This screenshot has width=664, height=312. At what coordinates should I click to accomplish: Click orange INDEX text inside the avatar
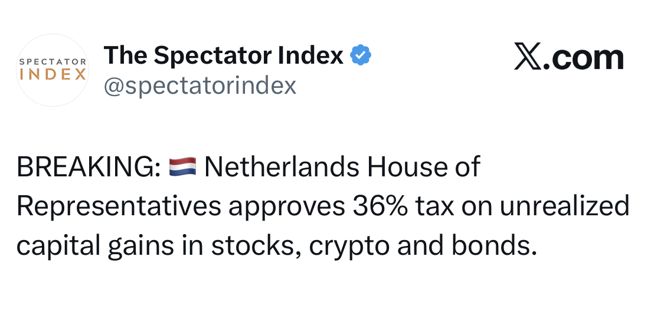[x=53, y=75]
